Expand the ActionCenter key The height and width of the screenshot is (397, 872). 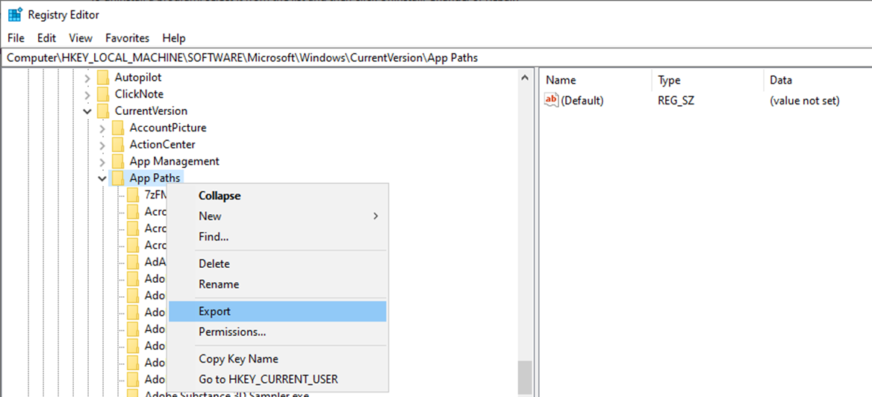102,145
